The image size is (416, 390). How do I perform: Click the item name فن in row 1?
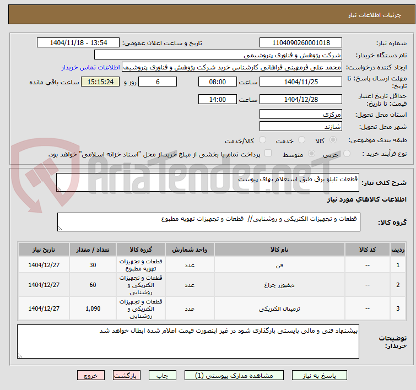click(279, 265)
